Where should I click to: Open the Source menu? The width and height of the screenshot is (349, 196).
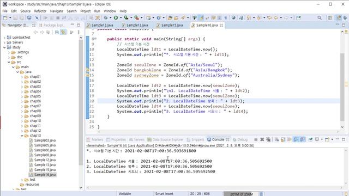click(26, 11)
